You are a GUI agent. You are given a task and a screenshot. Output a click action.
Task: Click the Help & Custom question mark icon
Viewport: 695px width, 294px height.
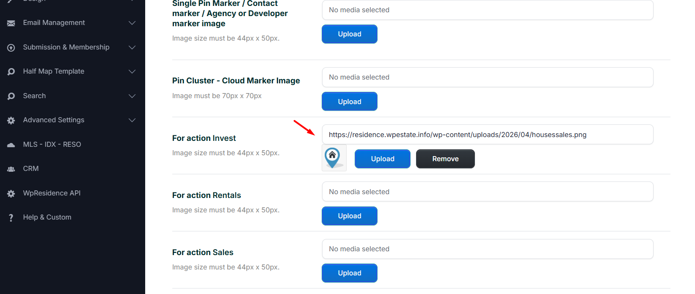point(11,217)
